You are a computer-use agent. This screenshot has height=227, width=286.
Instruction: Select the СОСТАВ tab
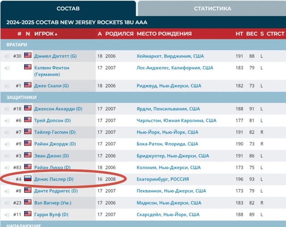point(68,8)
